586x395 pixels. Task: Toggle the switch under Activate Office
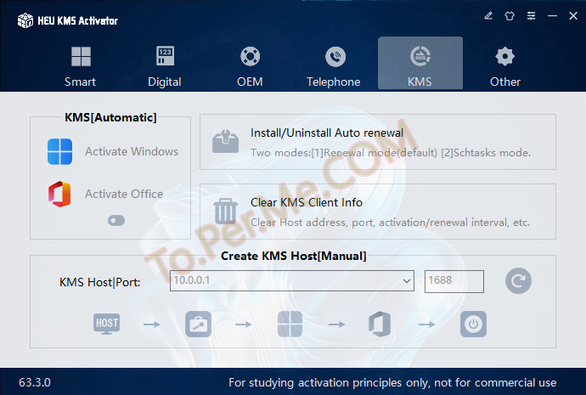pyautogui.click(x=116, y=220)
